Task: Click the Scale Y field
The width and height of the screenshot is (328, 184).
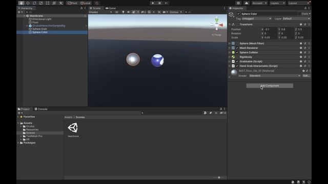Action: coord(287,37)
